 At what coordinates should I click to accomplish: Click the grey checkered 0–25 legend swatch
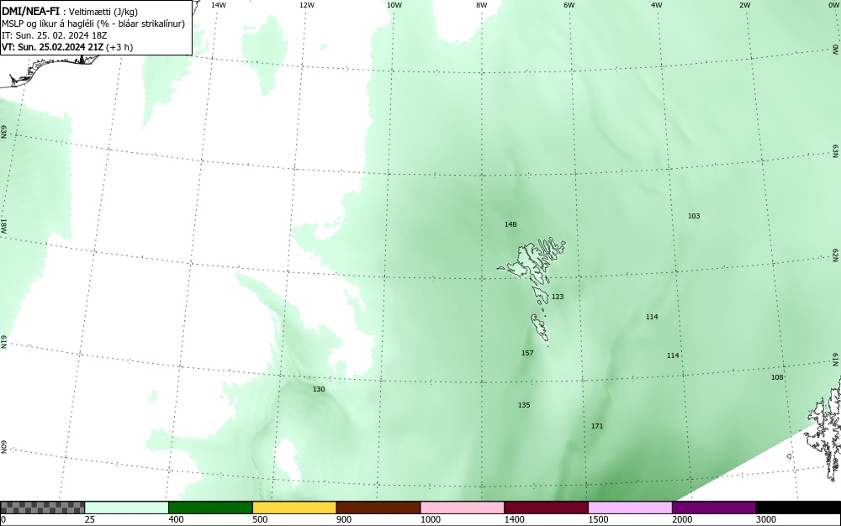[x=42, y=508]
